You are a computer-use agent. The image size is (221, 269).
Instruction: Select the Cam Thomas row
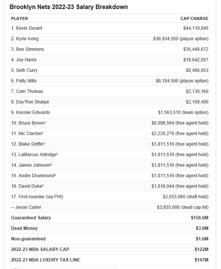coord(110,91)
